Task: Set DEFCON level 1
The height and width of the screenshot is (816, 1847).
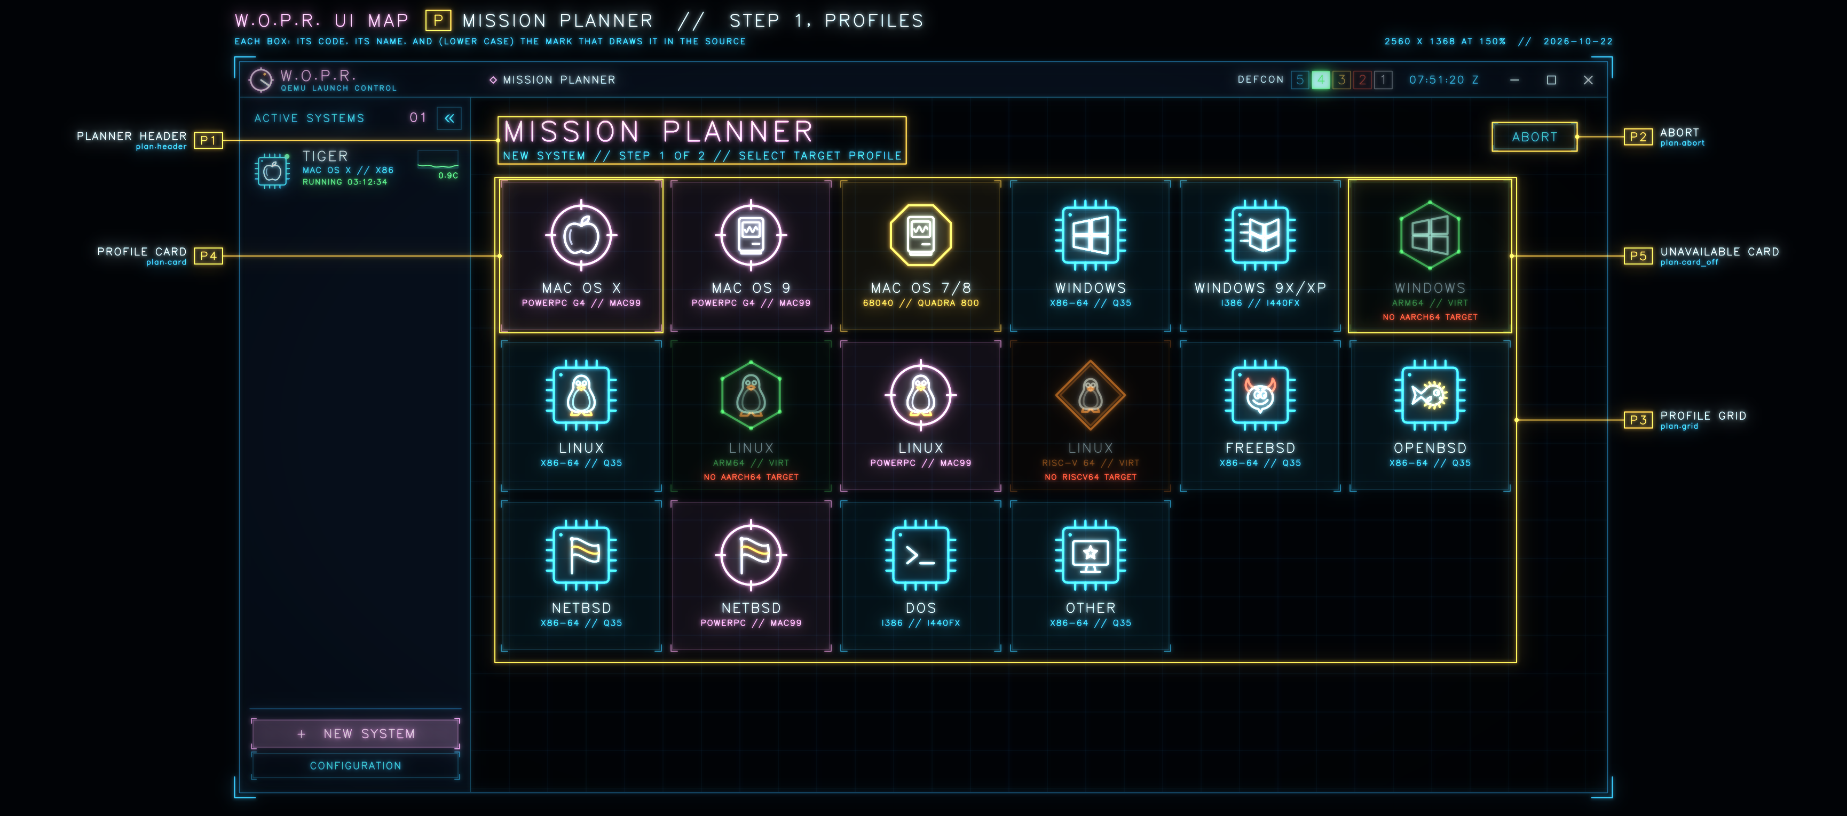Action: tap(1383, 79)
